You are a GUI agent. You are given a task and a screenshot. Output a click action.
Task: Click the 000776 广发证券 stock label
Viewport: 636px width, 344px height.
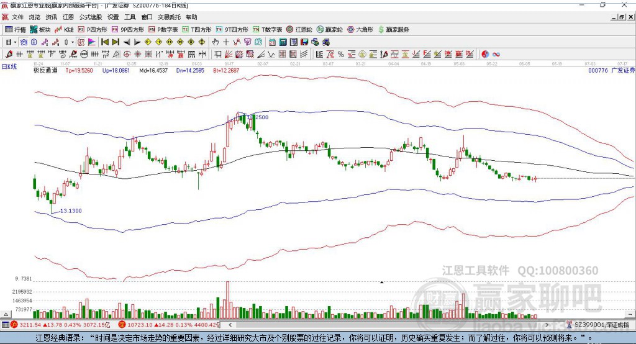(612, 70)
